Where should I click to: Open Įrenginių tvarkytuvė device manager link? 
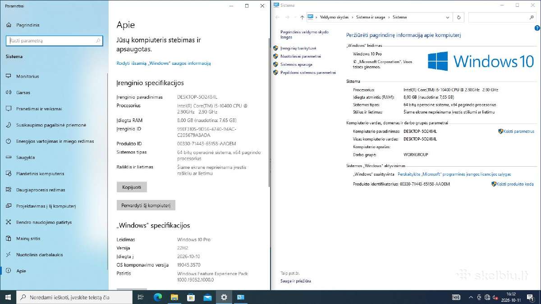click(298, 48)
